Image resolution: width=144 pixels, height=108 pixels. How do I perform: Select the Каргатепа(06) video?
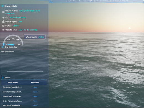(35, 92)
